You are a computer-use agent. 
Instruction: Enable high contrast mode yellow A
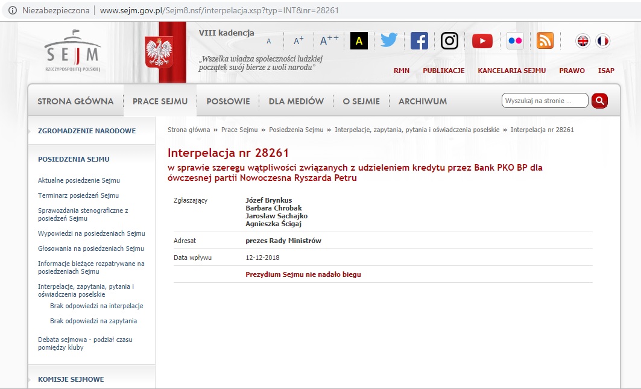[x=359, y=41]
